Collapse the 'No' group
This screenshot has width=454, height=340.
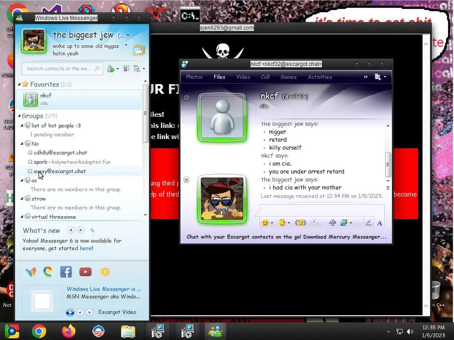coord(22,143)
